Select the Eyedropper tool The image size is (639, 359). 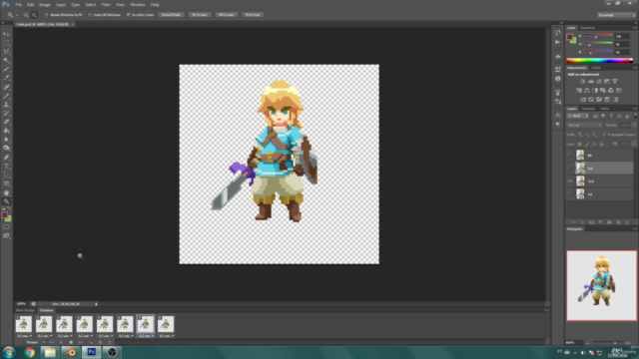tap(6, 78)
